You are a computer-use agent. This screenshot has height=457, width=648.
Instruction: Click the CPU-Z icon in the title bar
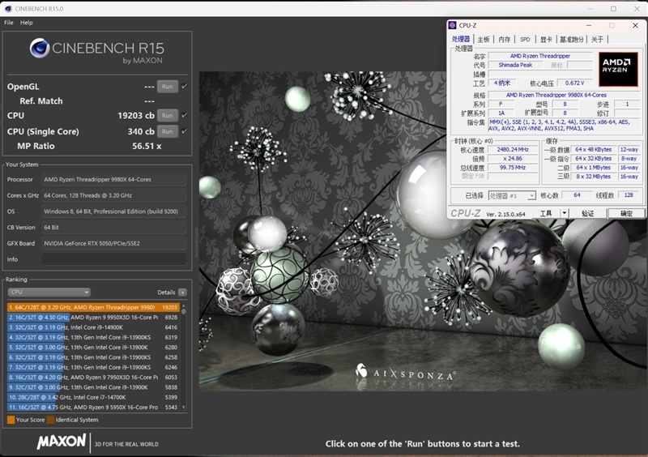pos(453,25)
